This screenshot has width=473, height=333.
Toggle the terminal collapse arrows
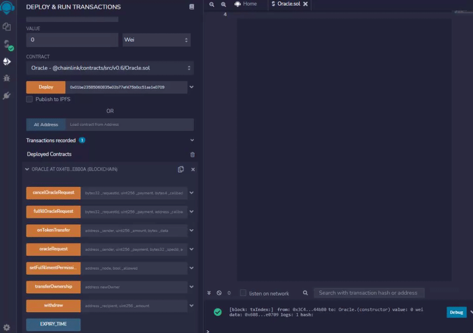(x=209, y=293)
